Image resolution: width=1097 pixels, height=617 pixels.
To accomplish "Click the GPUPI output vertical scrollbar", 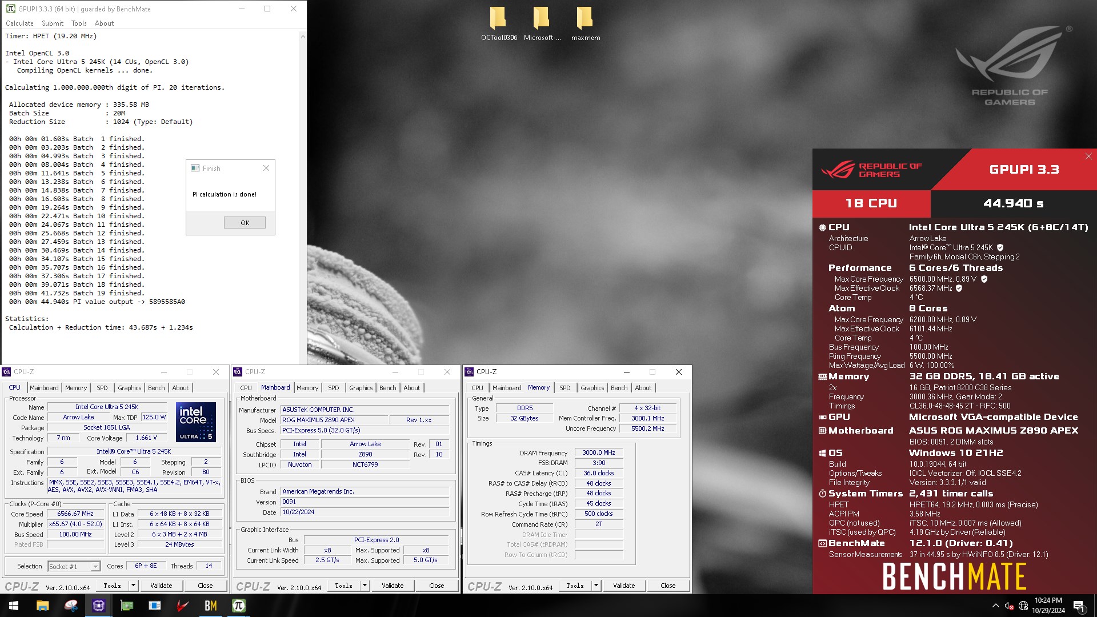I will [x=302, y=197].
